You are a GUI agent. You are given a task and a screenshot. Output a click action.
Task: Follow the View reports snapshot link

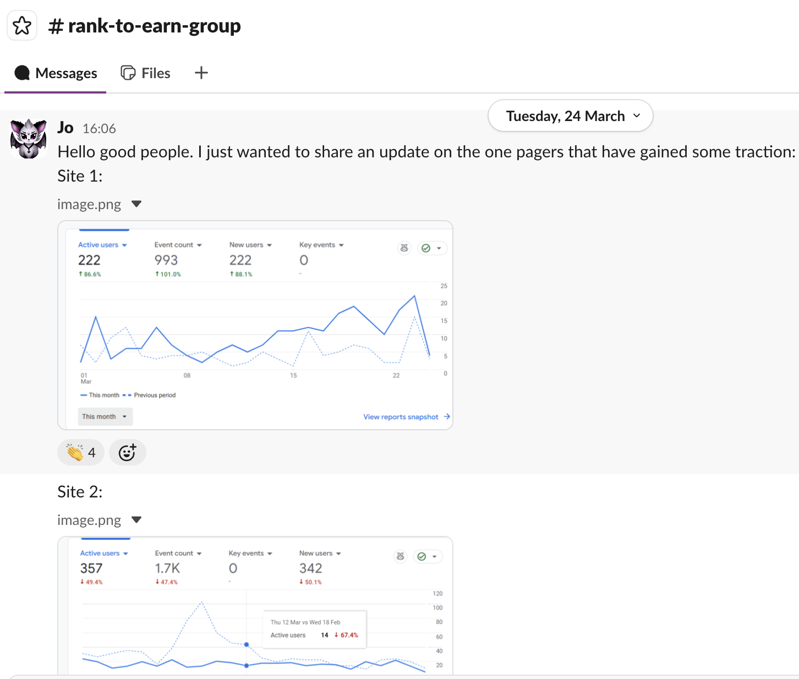[407, 417]
